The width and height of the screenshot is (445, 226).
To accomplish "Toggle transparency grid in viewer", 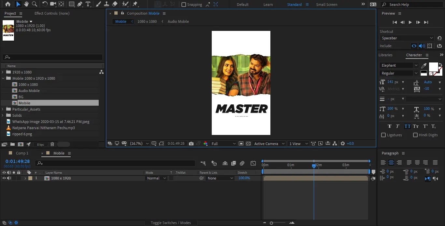I will [x=248, y=143].
